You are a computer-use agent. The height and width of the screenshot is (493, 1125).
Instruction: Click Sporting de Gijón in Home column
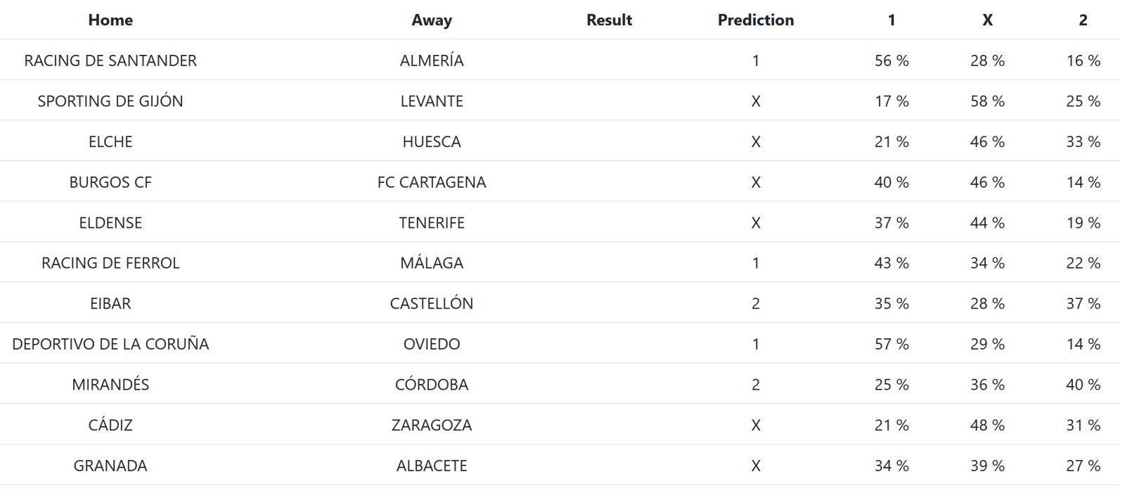(110, 101)
